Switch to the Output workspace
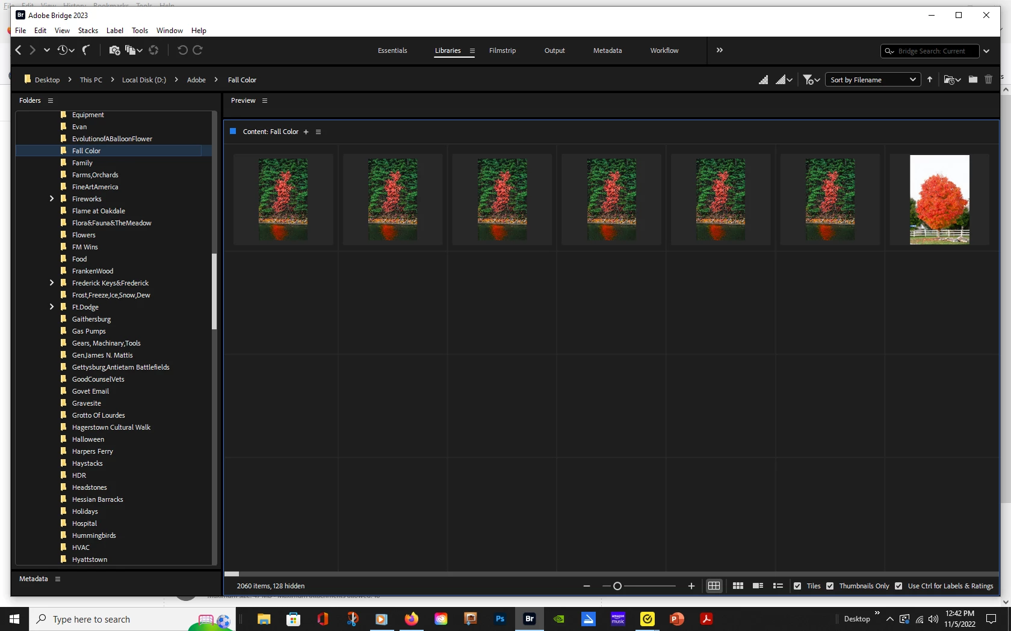Screen dimensions: 1011x631 555,51
